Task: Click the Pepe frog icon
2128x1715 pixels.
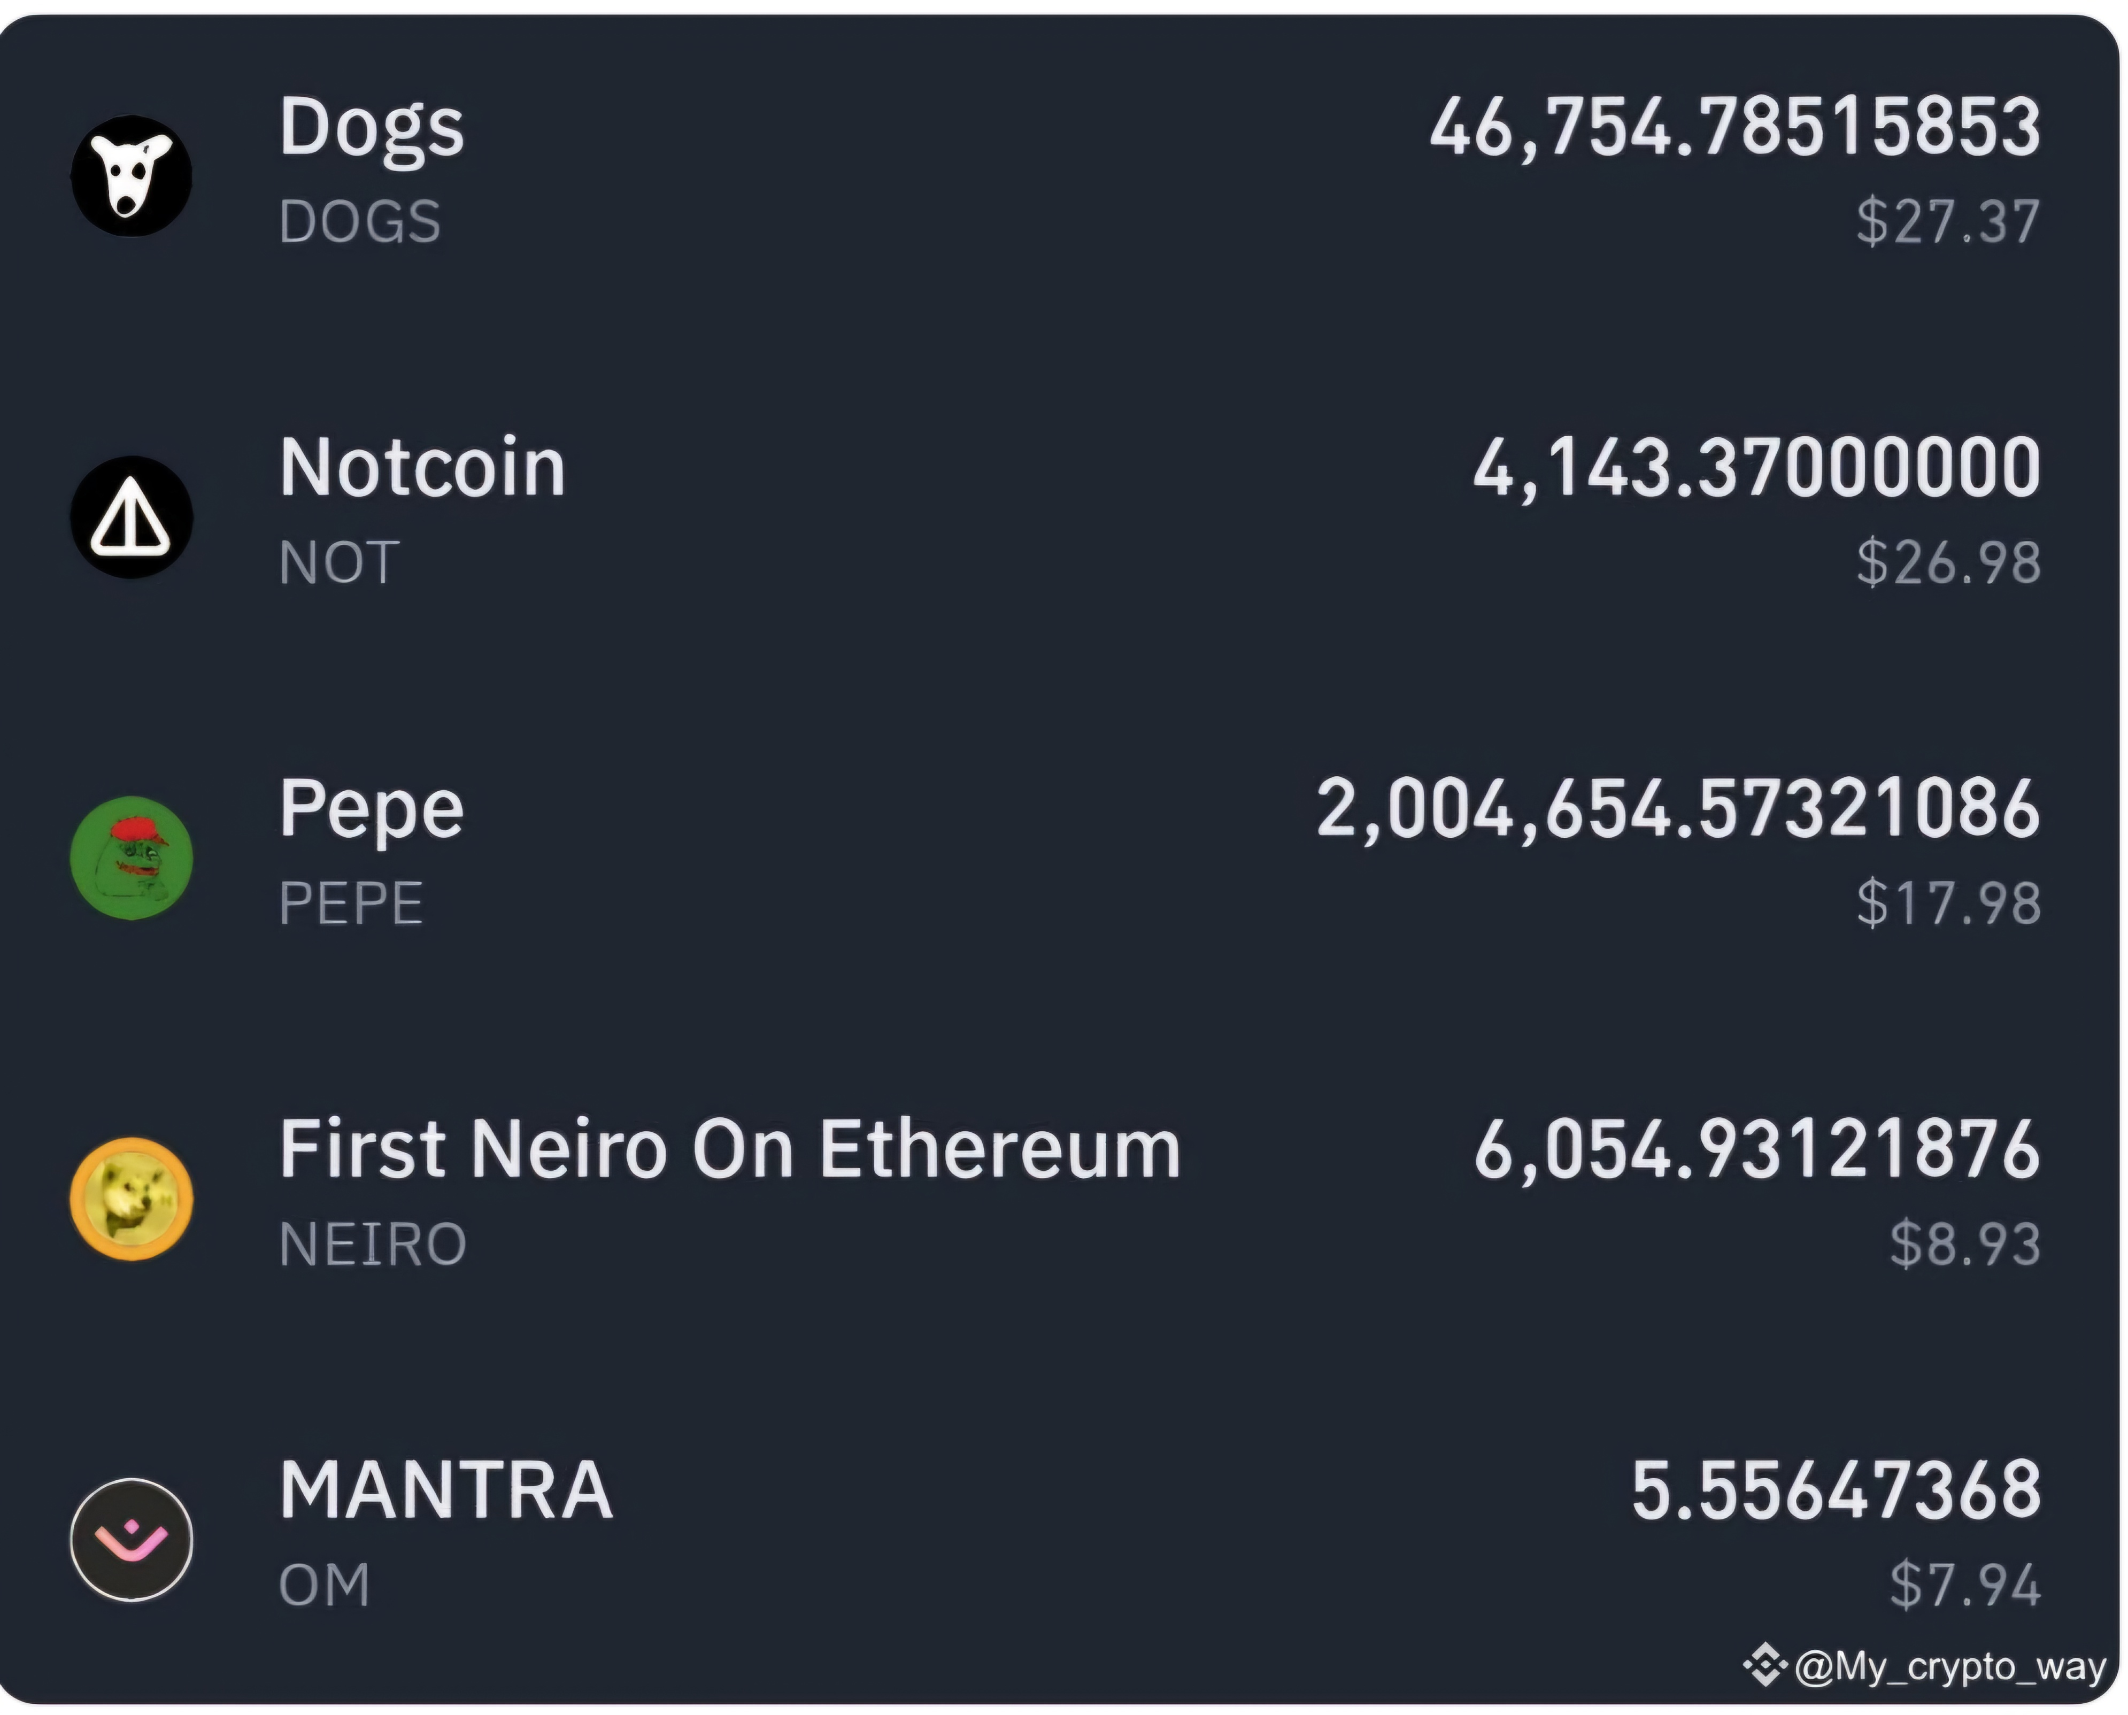Action: click(x=132, y=858)
